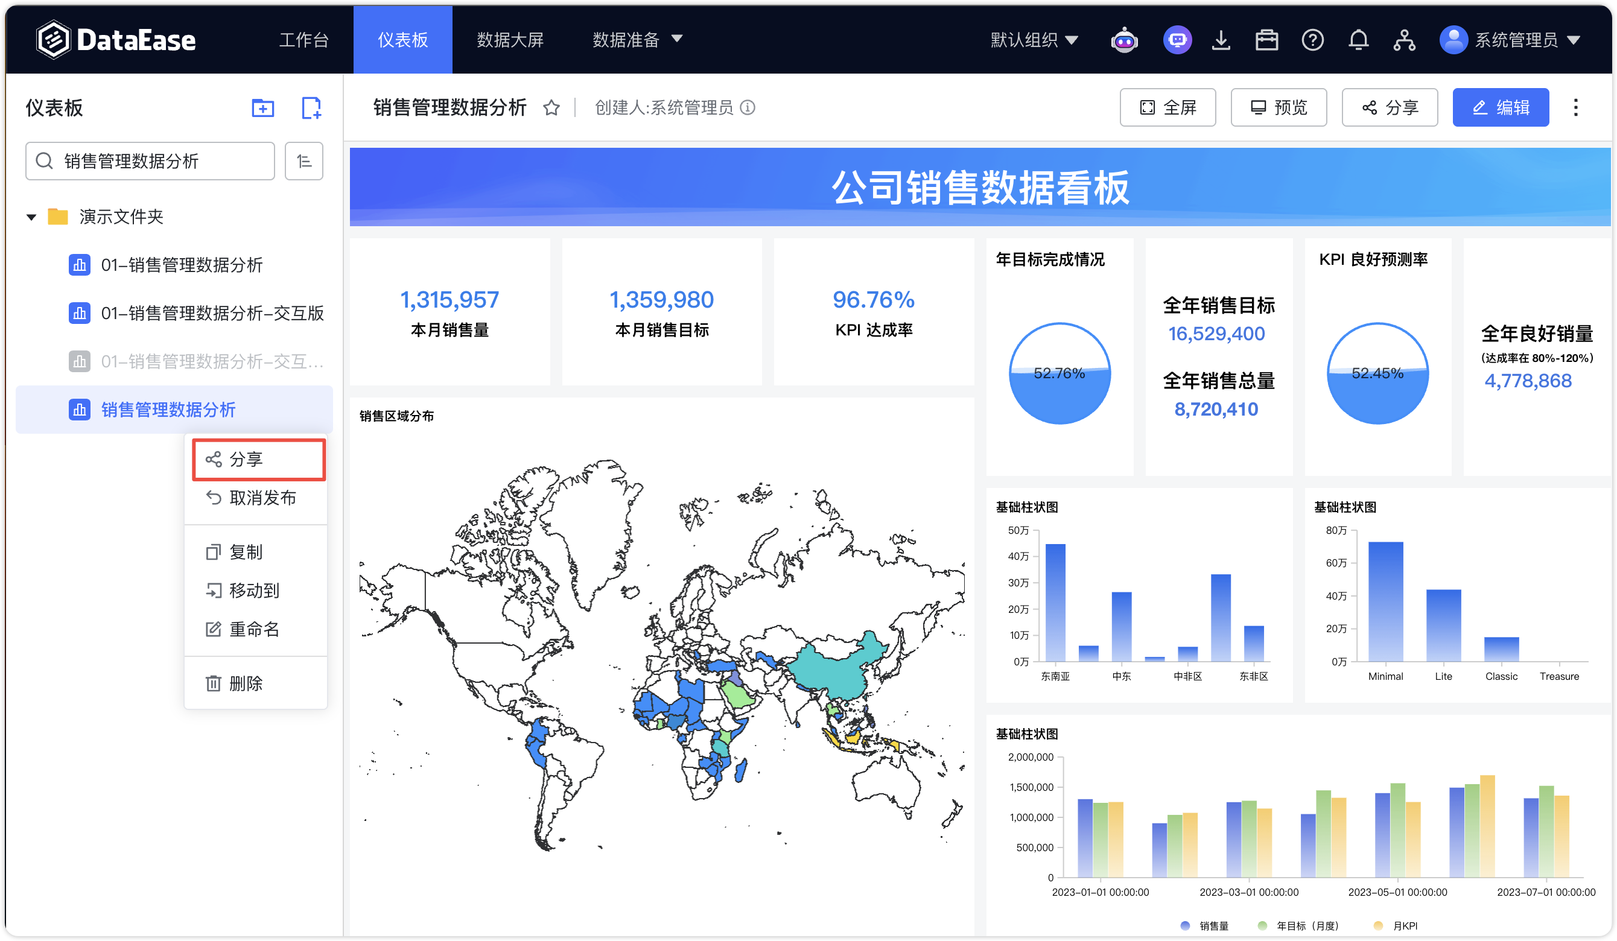Choose 取消发布 from the context menu

point(255,498)
